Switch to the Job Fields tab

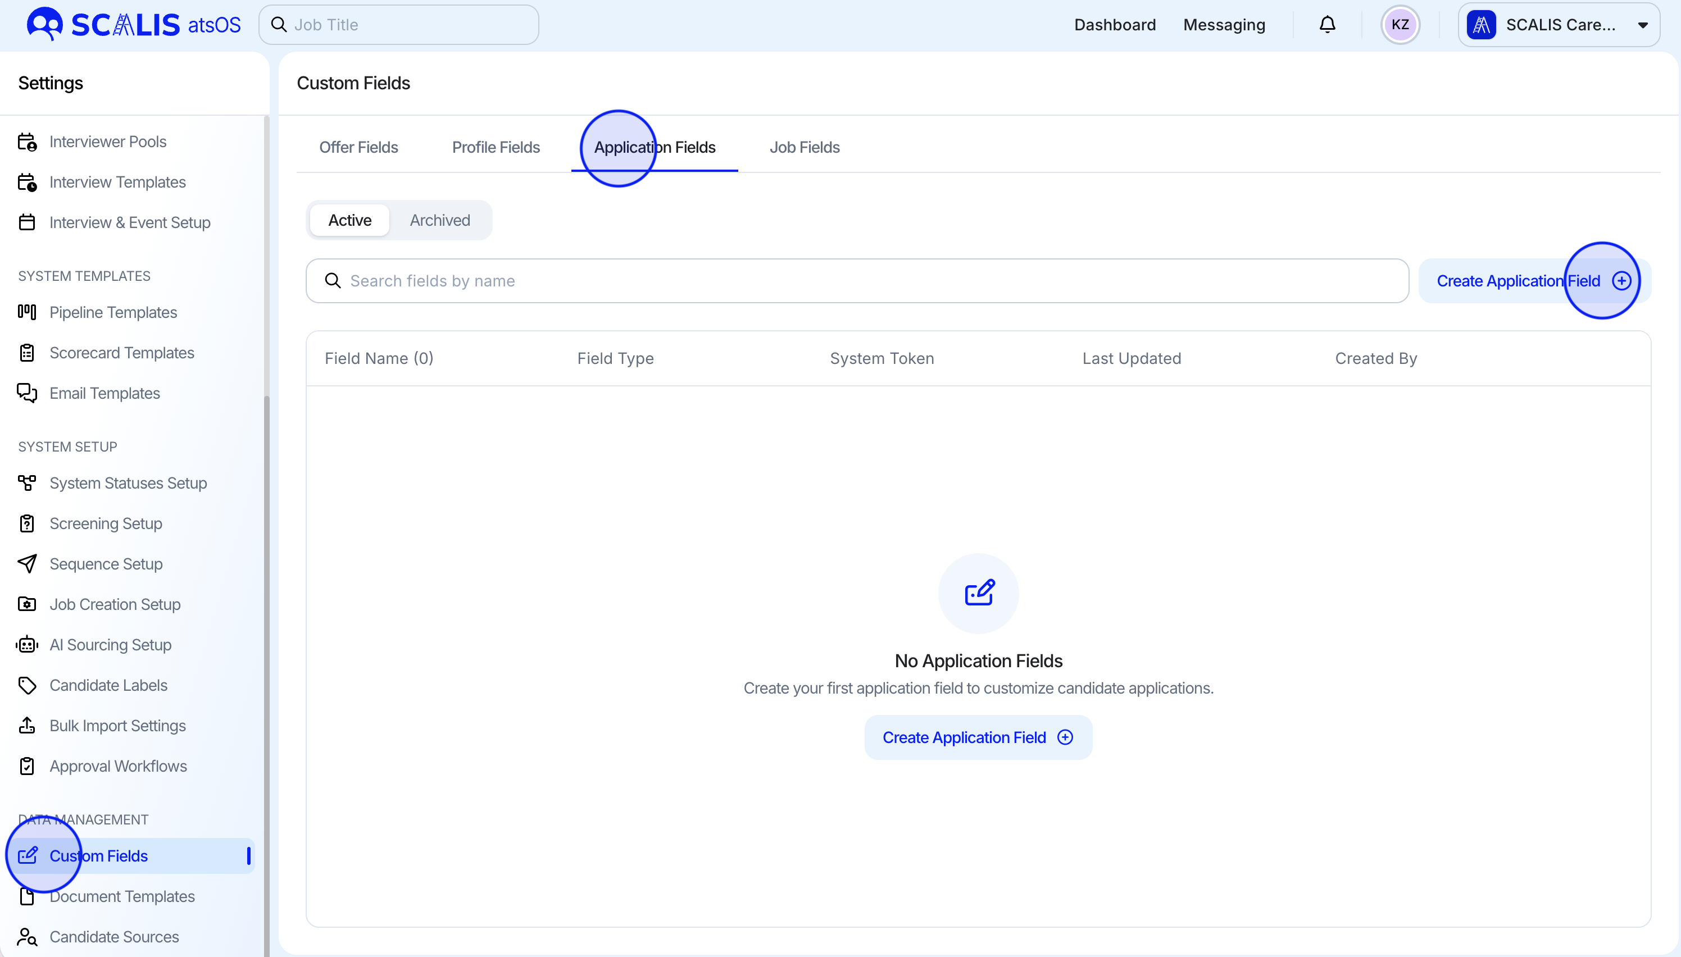[x=804, y=147]
